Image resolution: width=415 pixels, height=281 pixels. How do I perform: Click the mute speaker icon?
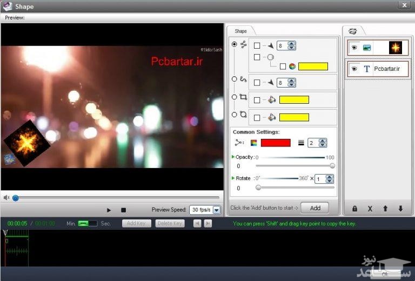tap(6, 198)
